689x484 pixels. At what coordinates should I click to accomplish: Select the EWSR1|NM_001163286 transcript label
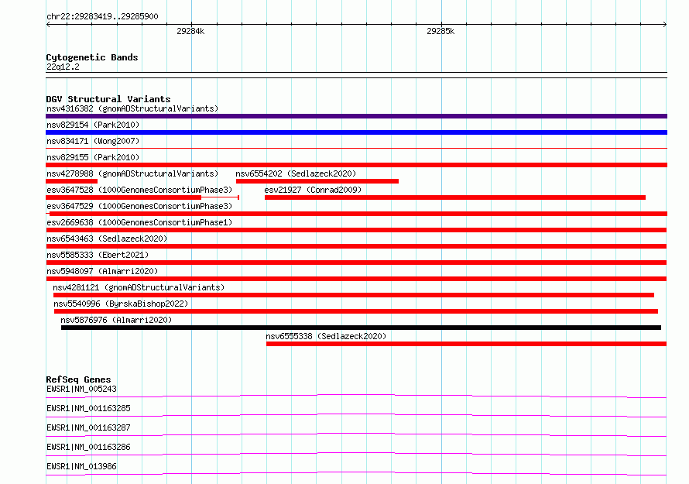[x=88, y=447]
